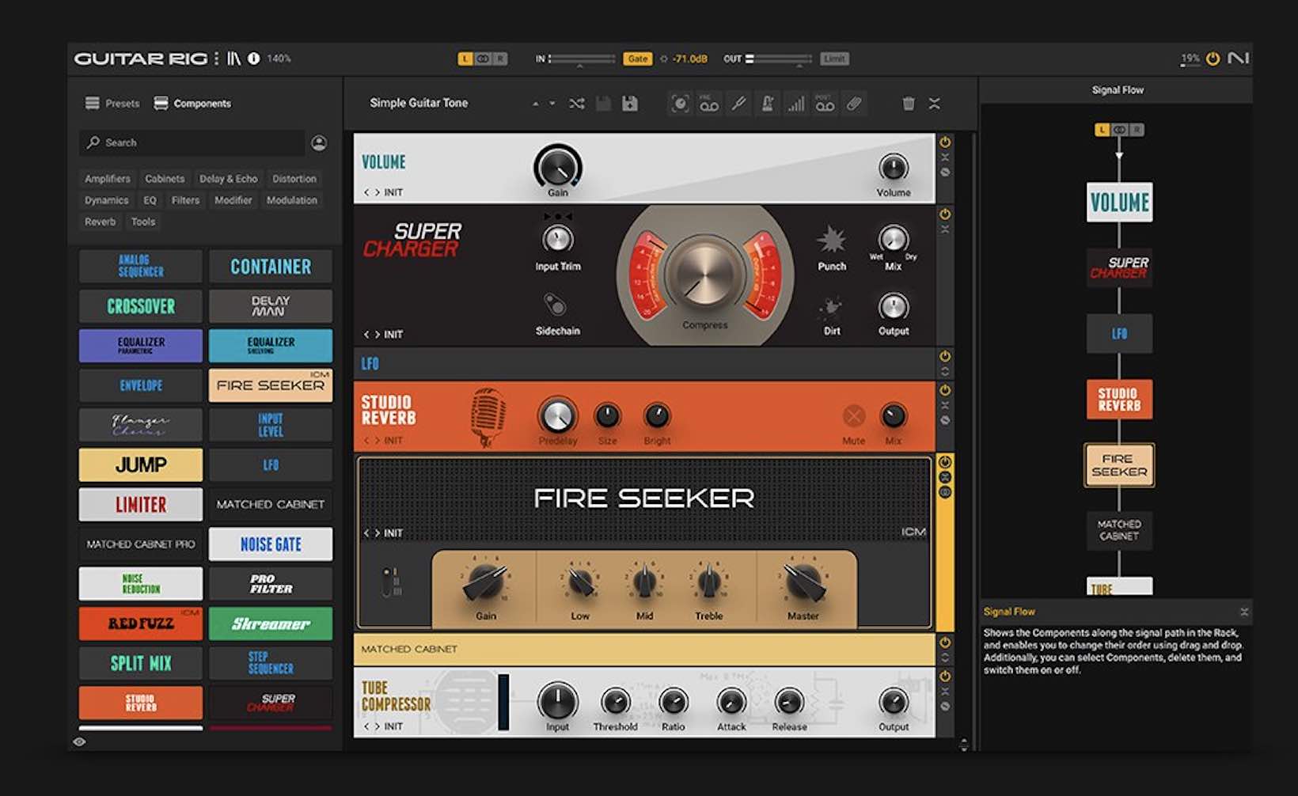
Task: Open the metronome tool
Action: coord(767,104)
